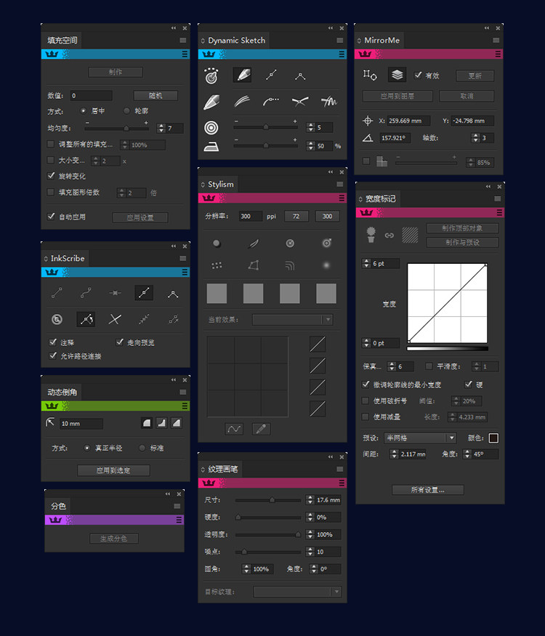Screen dimensions: 545x636
Task: Click the hatched pattern icon in 宽度标记
Action: click(x=410, y=236)
